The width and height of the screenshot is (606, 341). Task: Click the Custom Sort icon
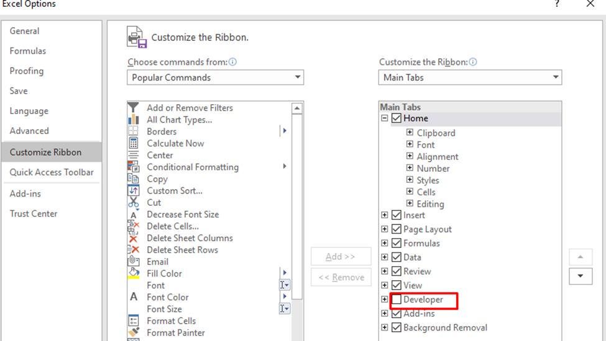(134, 190)
